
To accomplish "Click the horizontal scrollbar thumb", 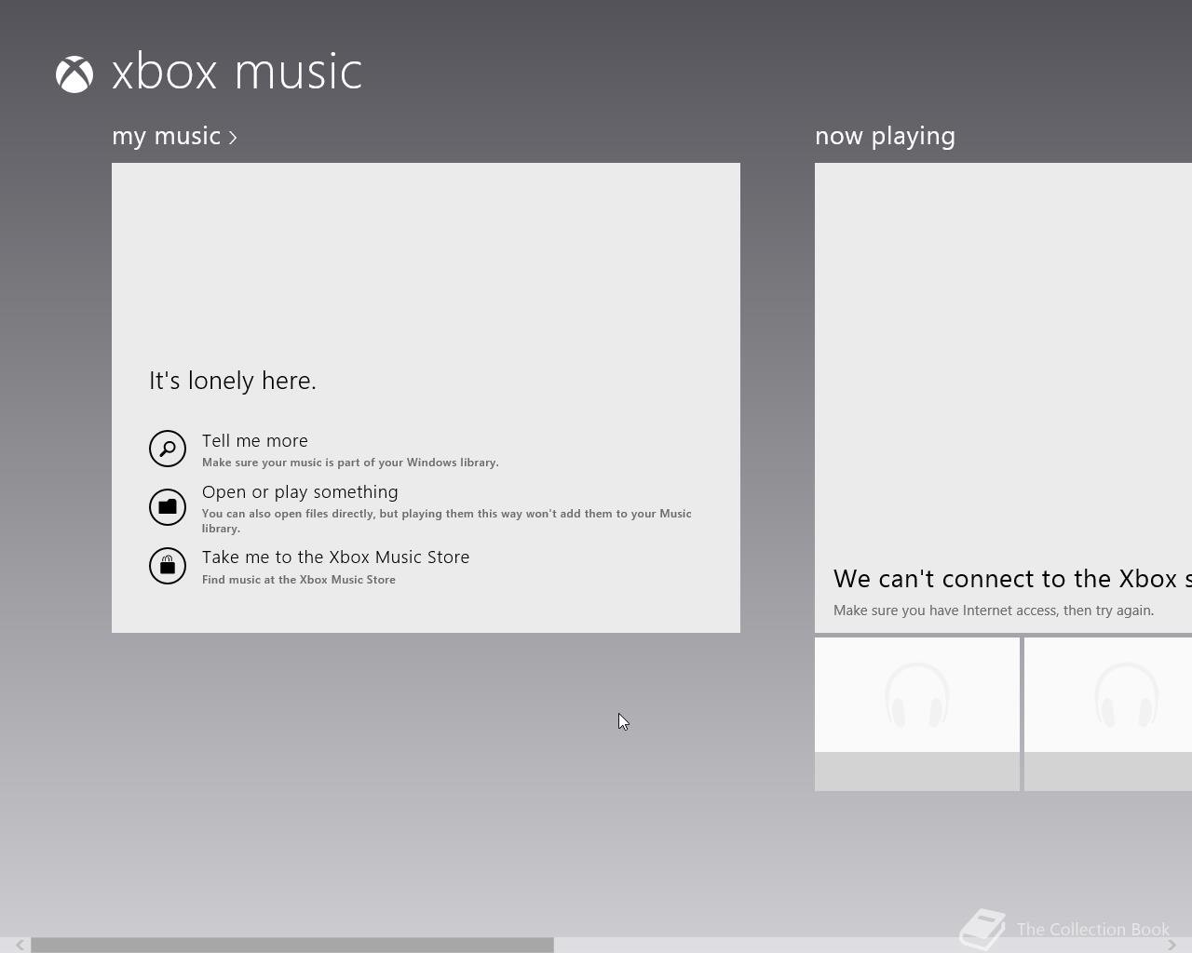I will pos(292,945).
